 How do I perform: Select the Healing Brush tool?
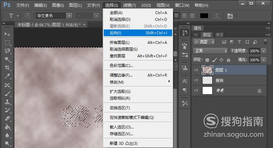click(7, 85)
